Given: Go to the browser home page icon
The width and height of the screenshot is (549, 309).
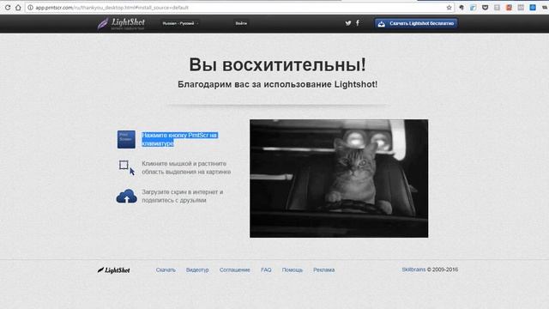Looking at the screenshot, I should coord(18,8).
